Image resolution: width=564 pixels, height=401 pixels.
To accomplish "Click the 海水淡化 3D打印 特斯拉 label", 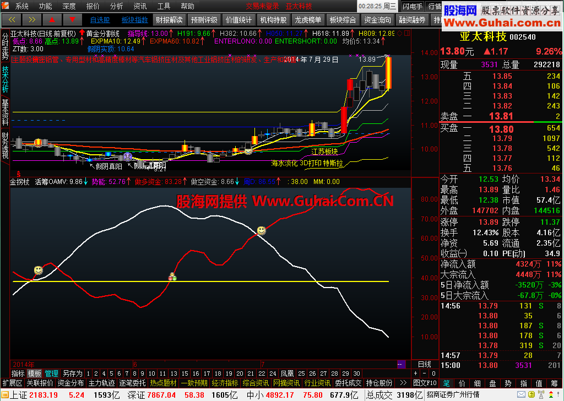I will click(307, 163).
